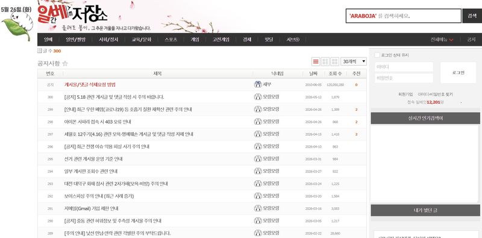The height and width of the screenshot is (238, 482).
Task: Click the 글 수 300 post count
Action: (49, 51)
